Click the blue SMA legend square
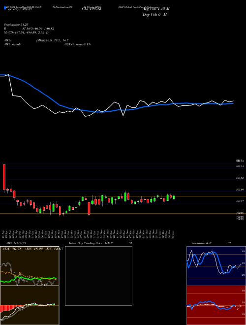Viewport: 246px width, 325px height. [x=5, y=8]
